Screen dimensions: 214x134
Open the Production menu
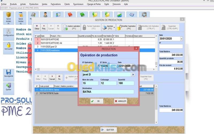[x=34, y=4]
